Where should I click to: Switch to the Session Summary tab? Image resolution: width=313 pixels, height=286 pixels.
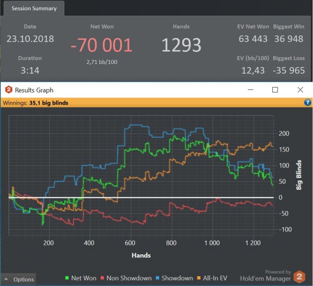pyautogui.click(x=34, y=8)
